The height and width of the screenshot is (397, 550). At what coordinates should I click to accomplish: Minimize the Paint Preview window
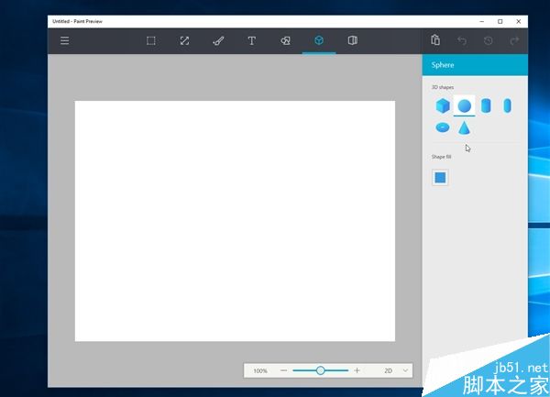(x=481, y=21)
